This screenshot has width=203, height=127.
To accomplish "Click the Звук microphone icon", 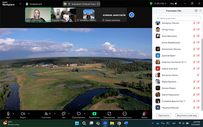I will [8, 113].
